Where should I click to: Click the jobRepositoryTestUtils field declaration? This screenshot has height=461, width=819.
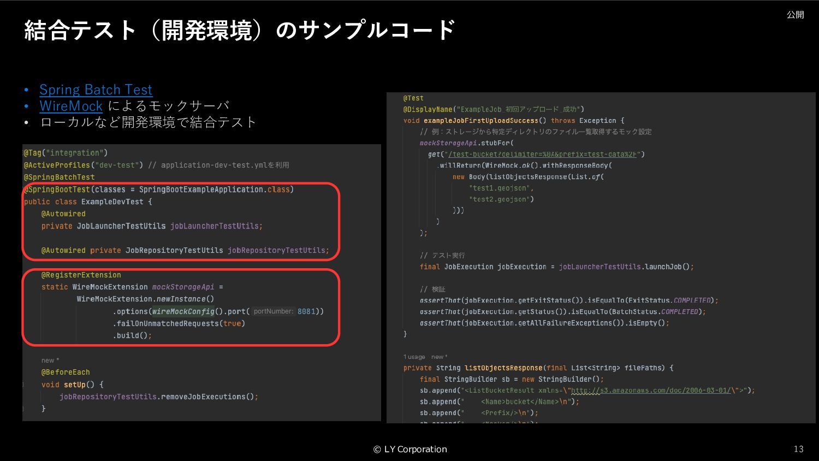coord(185,250)
